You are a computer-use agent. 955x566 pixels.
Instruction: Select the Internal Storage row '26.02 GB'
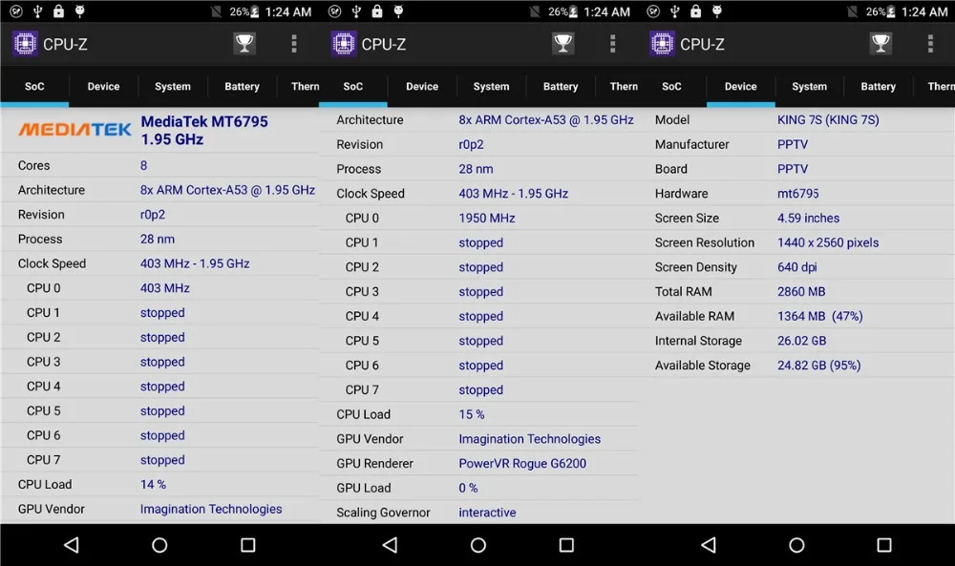click(x=796, y=341)
